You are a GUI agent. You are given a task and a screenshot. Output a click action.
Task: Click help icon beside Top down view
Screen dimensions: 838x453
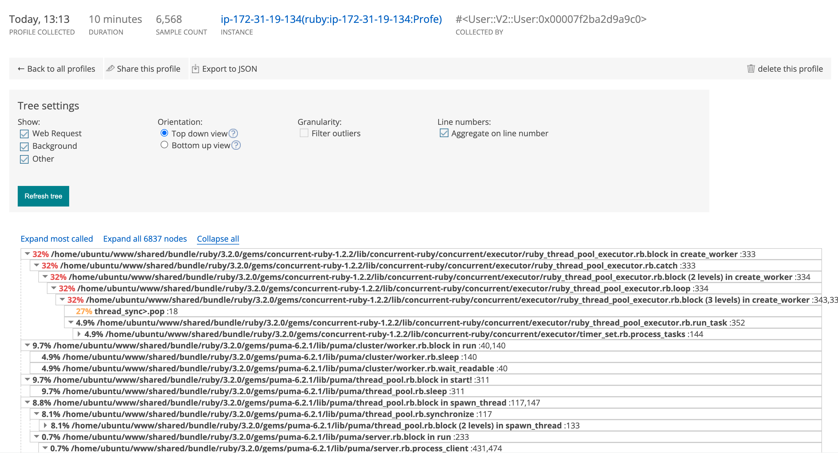(233, 133)
